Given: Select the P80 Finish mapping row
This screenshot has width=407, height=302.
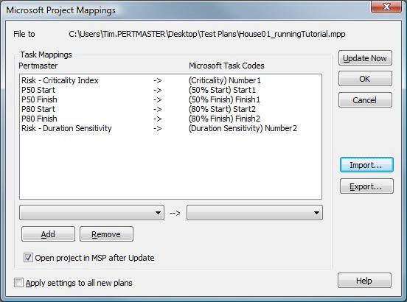Looking at the screenshot, I should (x=170, y=119).
